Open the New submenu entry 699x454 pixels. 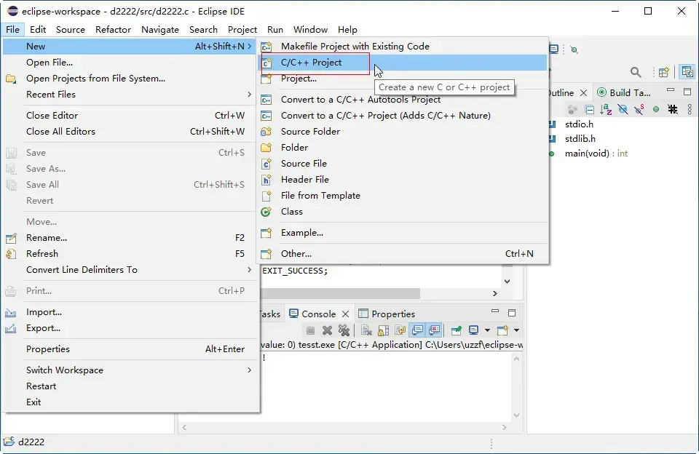pos(130,47)
